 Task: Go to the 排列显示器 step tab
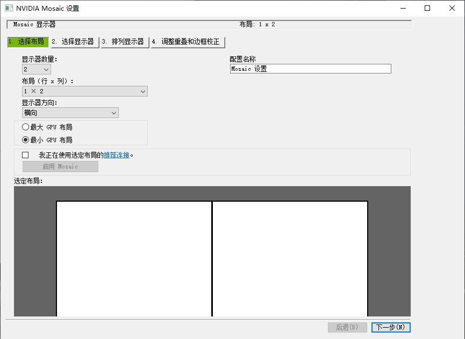pyautogui.click(x=125, y=42)
